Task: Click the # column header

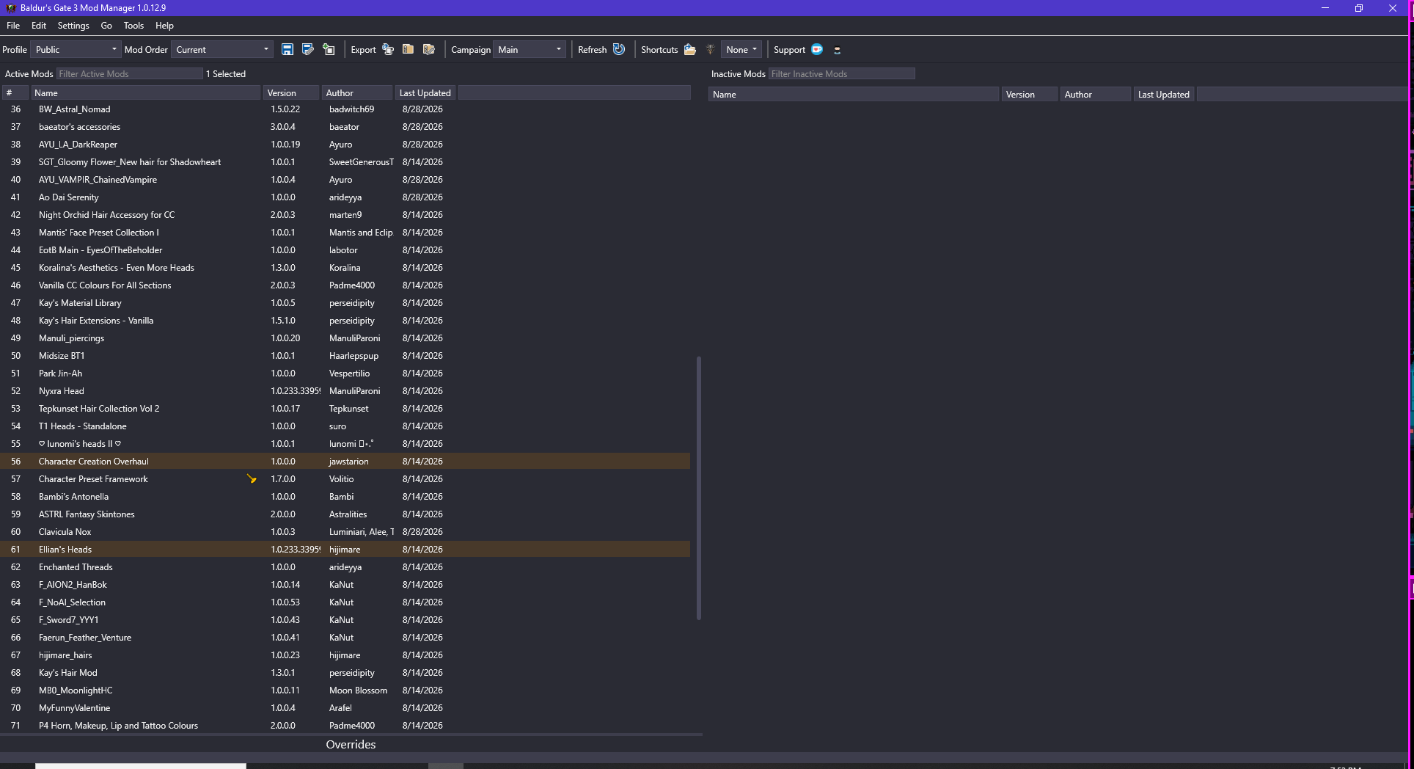Action: (15, 92)
